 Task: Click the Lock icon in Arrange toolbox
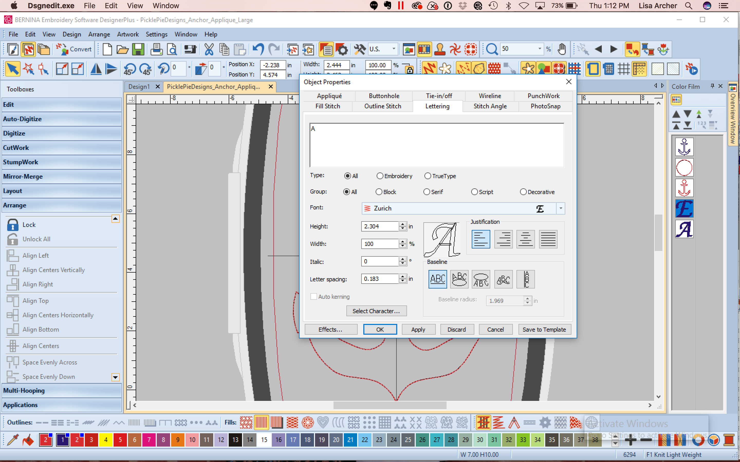point(13,225)
